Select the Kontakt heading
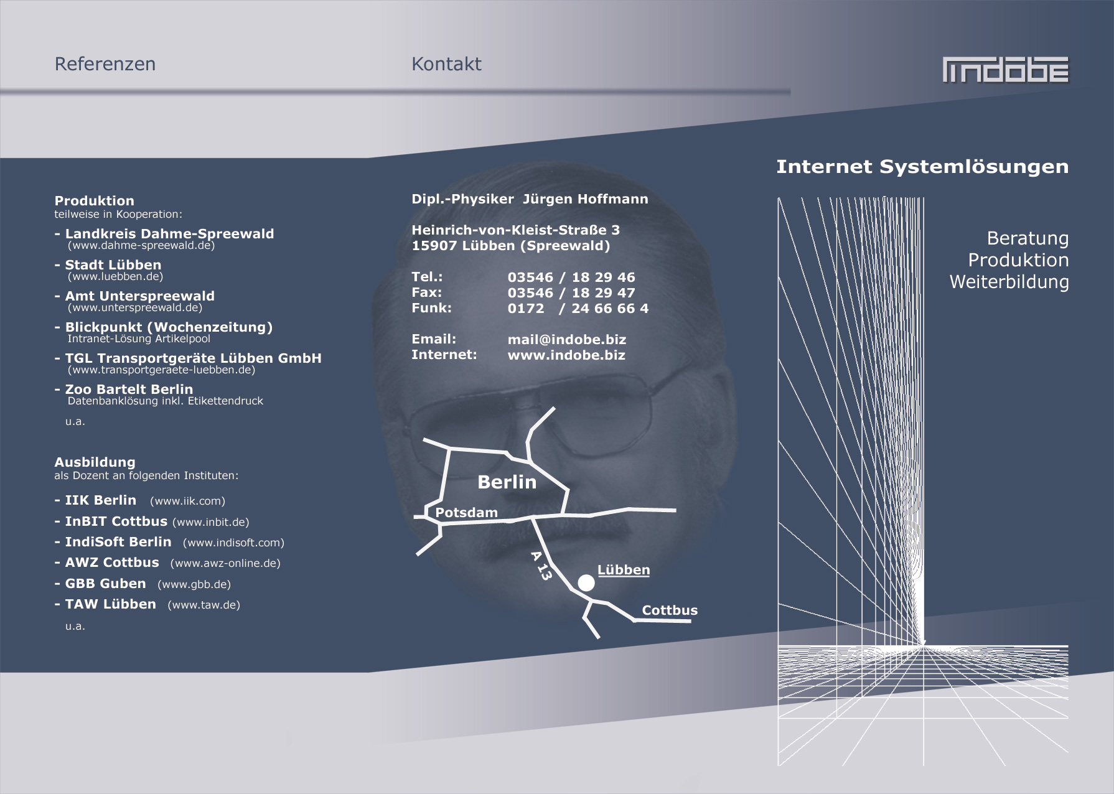This screenshot has width=1114, height=794. tap(446, 64)
